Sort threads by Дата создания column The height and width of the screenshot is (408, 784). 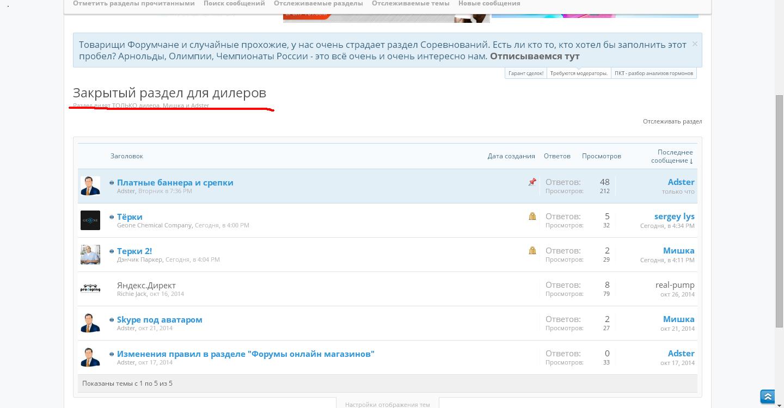coord(511,156)
